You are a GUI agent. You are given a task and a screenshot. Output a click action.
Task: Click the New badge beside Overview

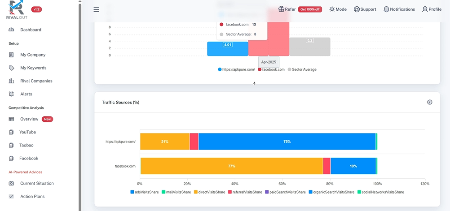[47, 119]
